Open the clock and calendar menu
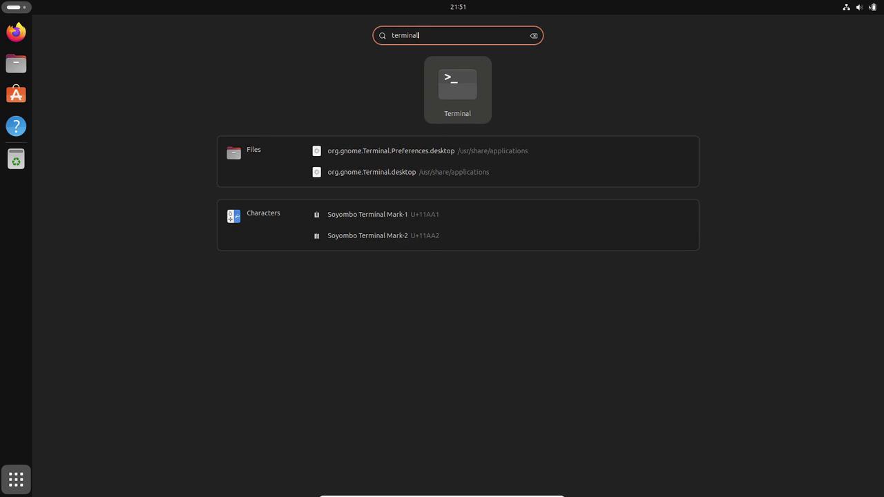Image resolution: width=884 pixels, height=497 pixels. coord(458,7)
